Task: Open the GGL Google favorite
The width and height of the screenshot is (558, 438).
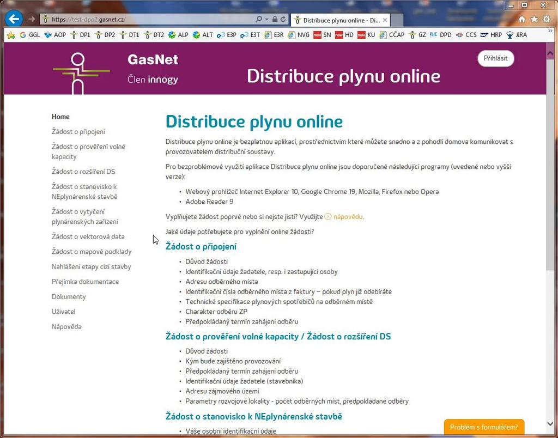Action: point(30,35)
